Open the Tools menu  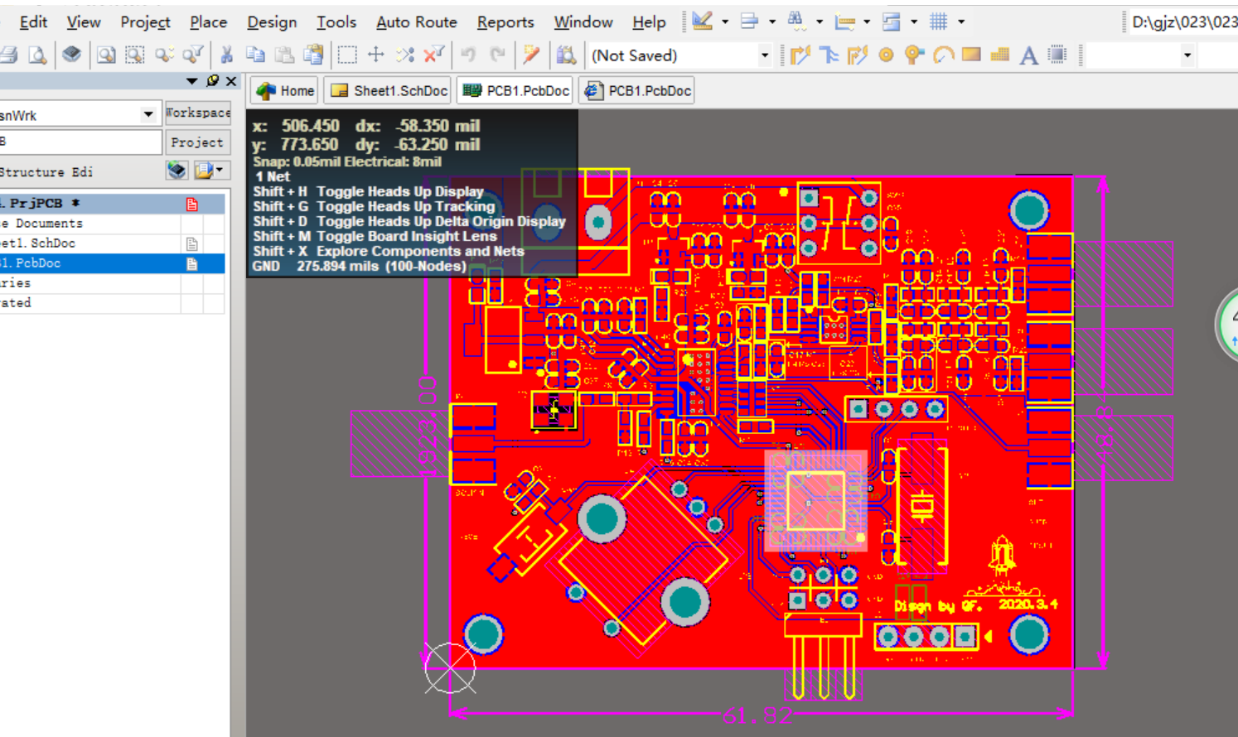[x=336, y=22]
